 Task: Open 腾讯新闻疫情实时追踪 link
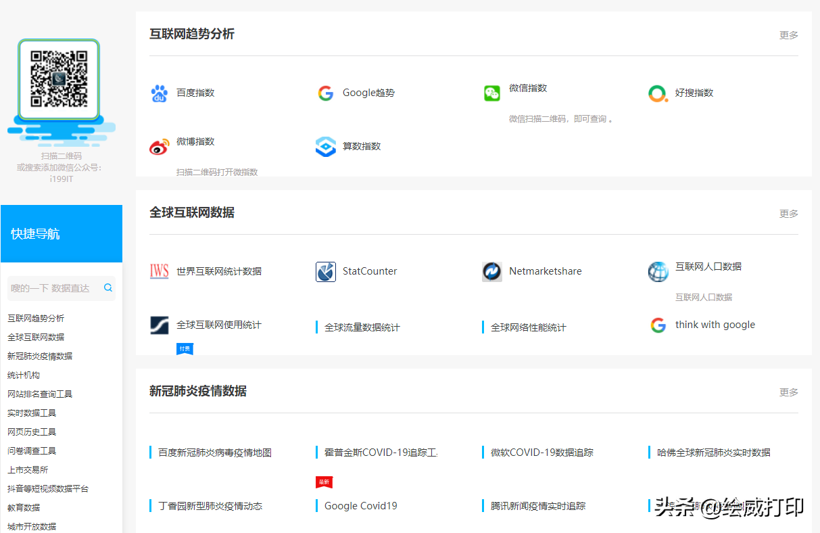[538, 506]
